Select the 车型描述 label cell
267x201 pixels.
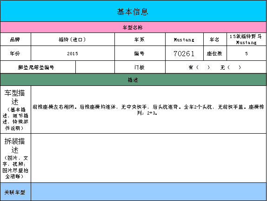coord(15,110)
